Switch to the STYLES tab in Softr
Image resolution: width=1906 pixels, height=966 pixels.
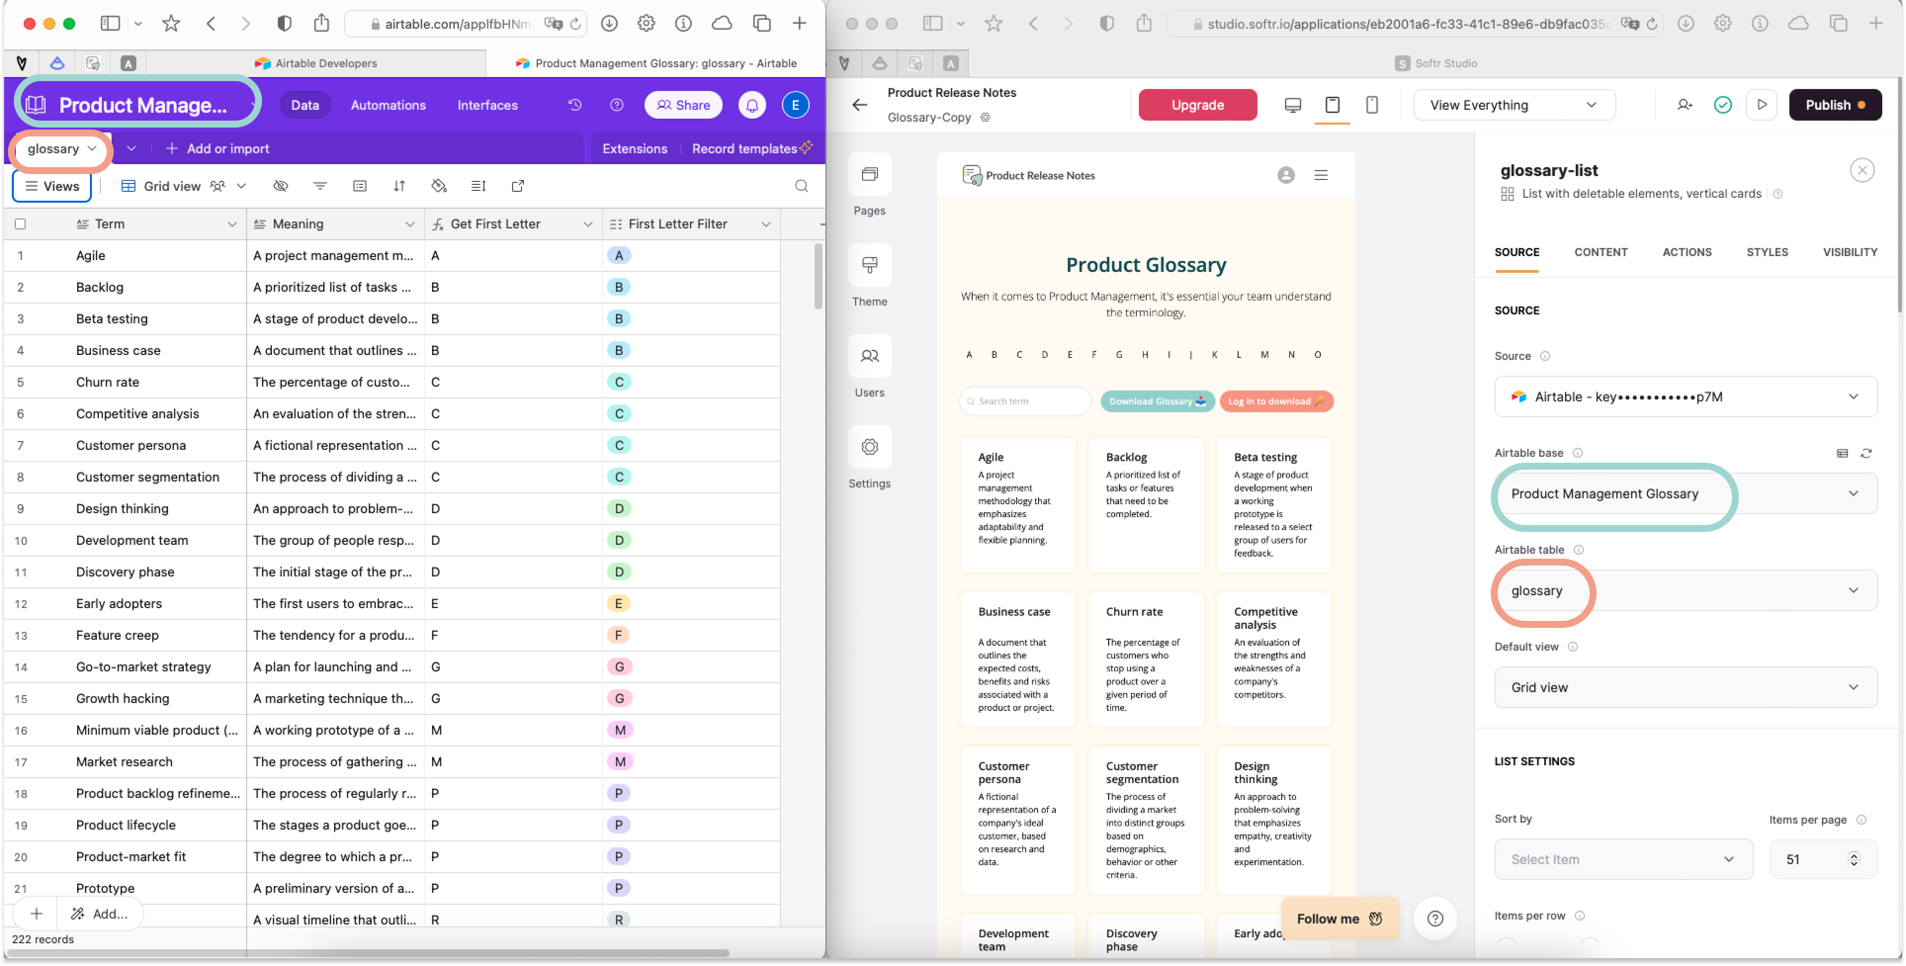pyautogui.click(x=1767, y=253)
